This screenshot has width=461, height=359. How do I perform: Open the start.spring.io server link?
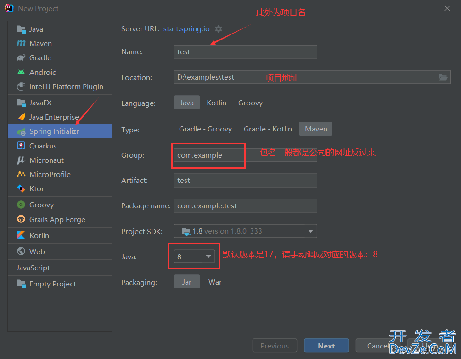(x=186, y=29)
